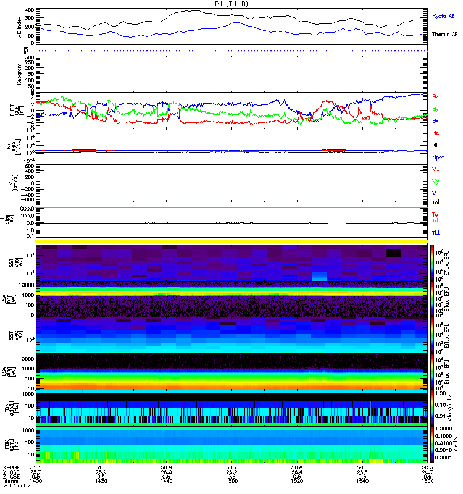Viewport: 463px width, 494px height.
Task: Click the 2017 Jul 25 date label
Action: (14, 487)
